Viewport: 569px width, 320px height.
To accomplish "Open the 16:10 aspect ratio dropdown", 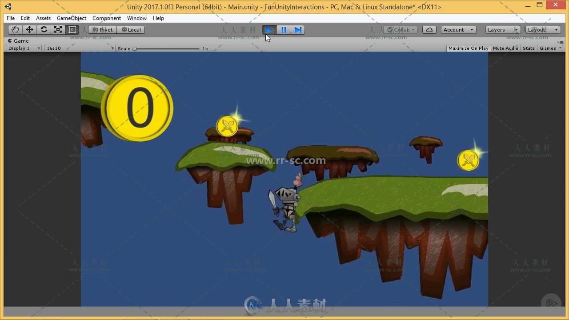I will point(80,48).
